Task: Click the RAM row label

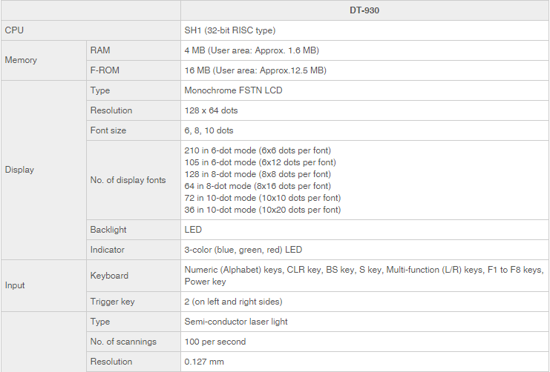Action: (100, 50)
